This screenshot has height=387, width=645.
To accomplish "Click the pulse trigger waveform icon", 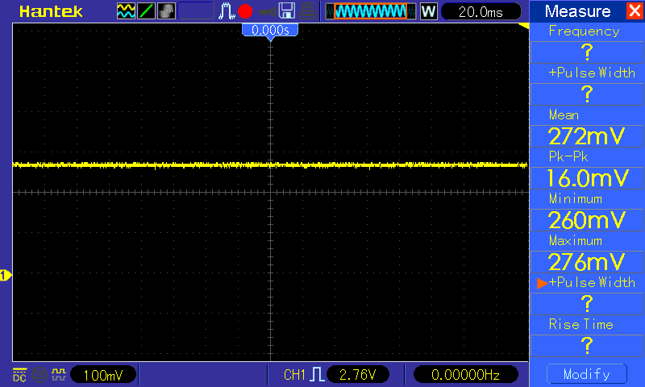I will click(227, 11).
